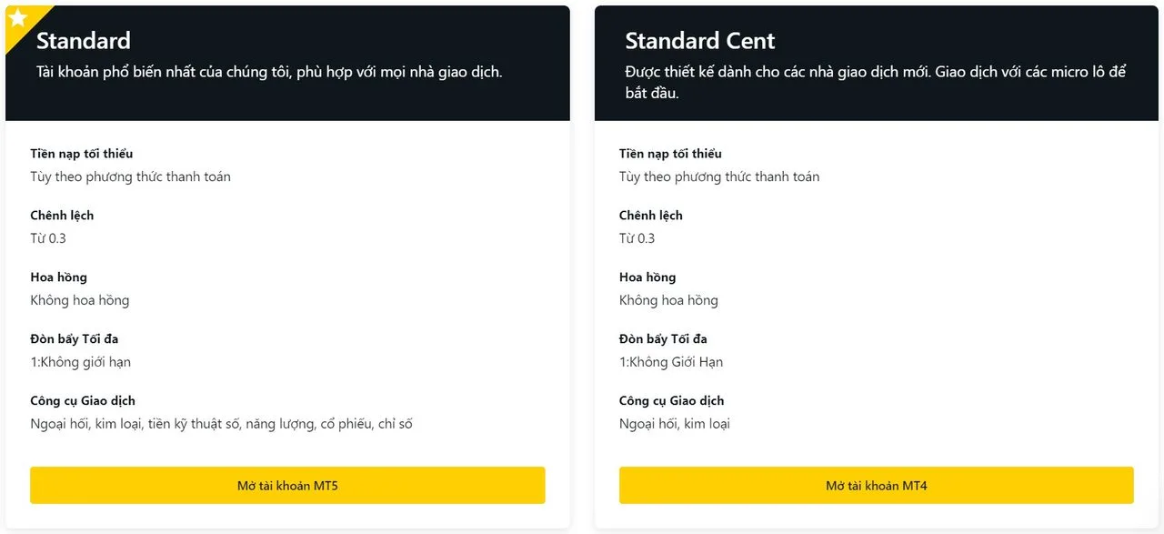Click instruments list starting 'Ngoại hối, kim loại, tiền kỹ thuật số'
1164x534 pixels.
coord(221,424)
